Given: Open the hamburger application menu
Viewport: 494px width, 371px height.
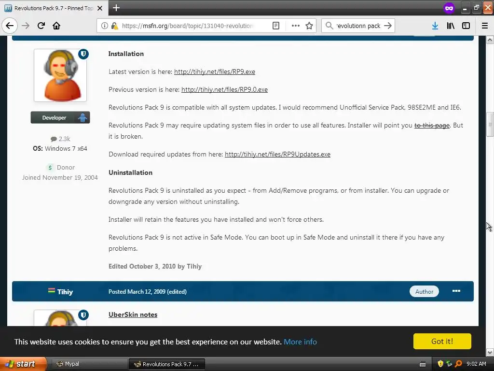Looking at the screenshot, I should [485, 26].
